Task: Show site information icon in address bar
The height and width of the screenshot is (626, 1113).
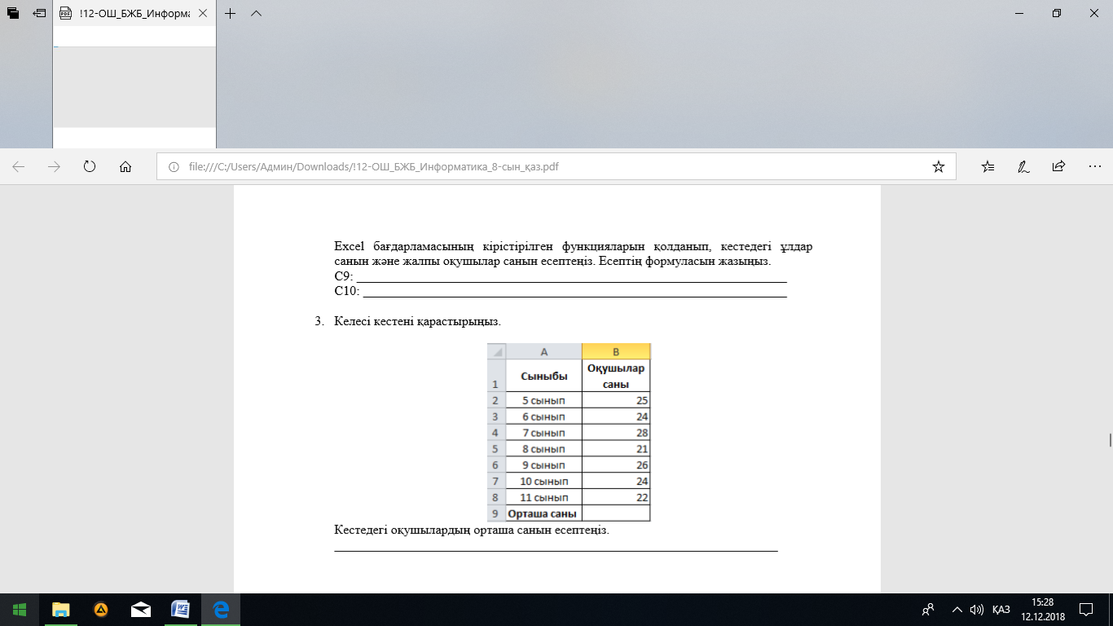Action: click(x=173, y=167)
